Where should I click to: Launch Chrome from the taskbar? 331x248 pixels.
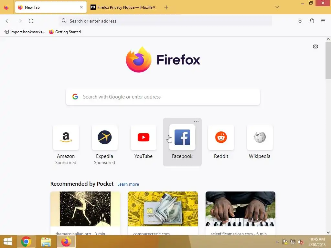point(26,242)
